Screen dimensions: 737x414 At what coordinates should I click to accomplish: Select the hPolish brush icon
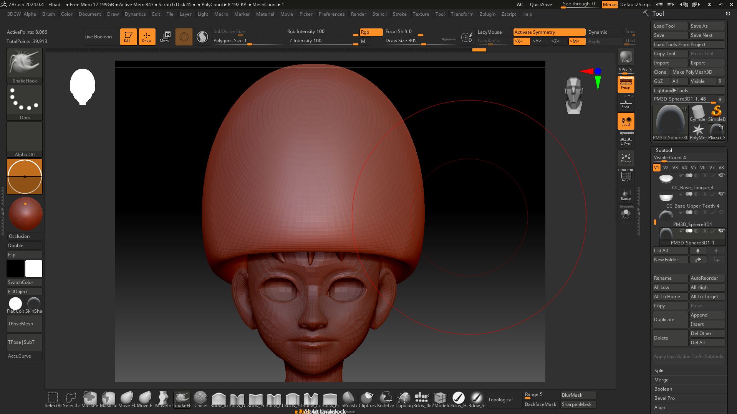click(x=349, y=399)
